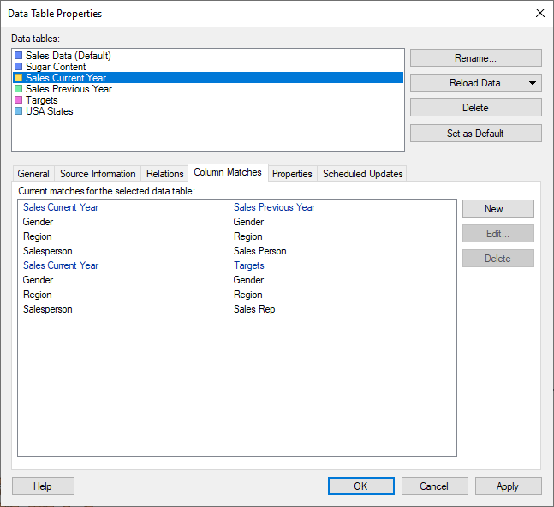Click the Delete button below Reload Data

tap(475, 107)
